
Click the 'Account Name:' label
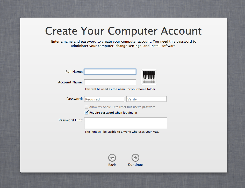point(70,82)
